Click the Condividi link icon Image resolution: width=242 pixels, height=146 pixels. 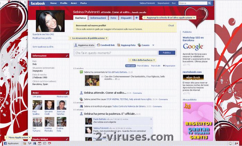click(98, 45)
